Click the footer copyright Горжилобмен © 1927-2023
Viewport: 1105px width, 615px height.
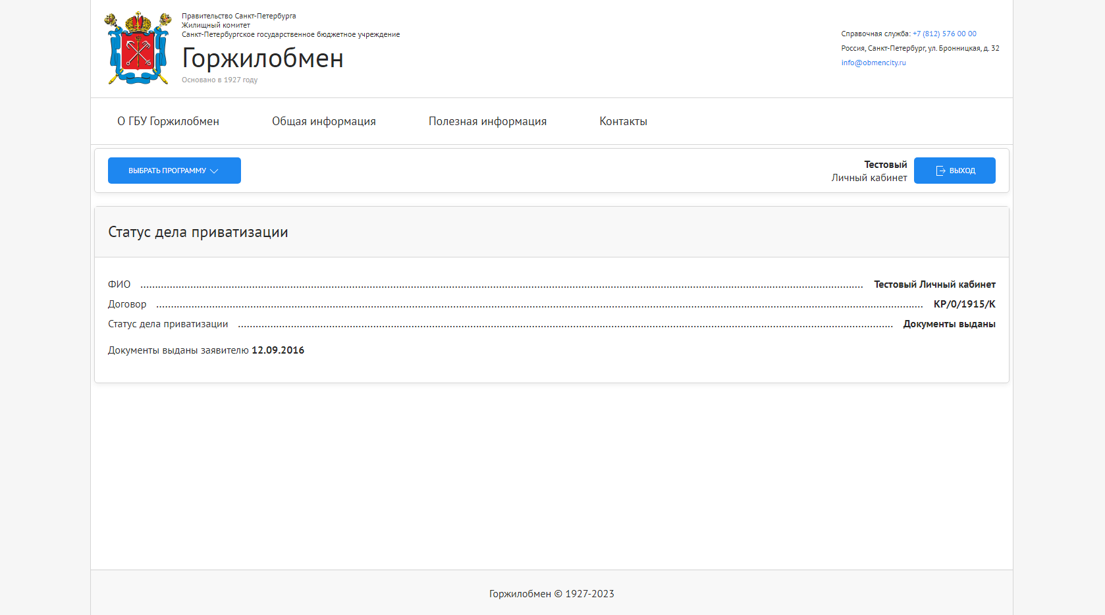551,594
